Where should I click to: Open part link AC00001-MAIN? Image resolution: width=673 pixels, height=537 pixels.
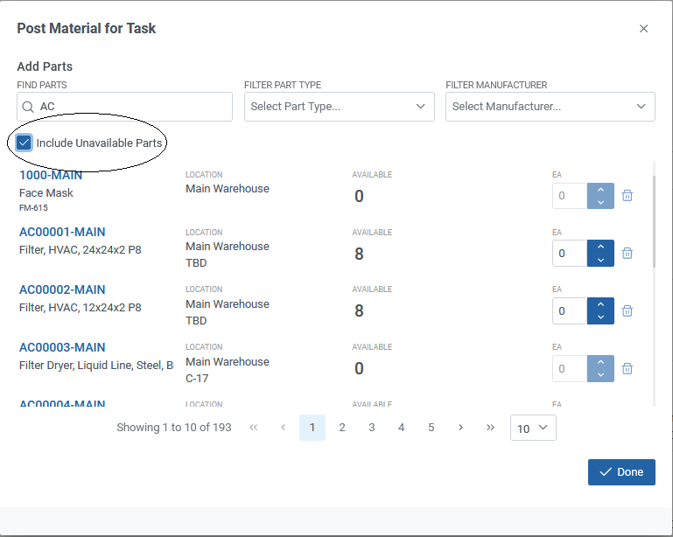point(62,232)
